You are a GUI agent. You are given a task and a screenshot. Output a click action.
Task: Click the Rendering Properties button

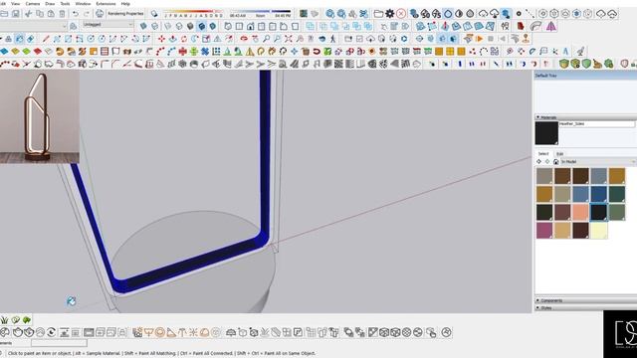[125, 14]
